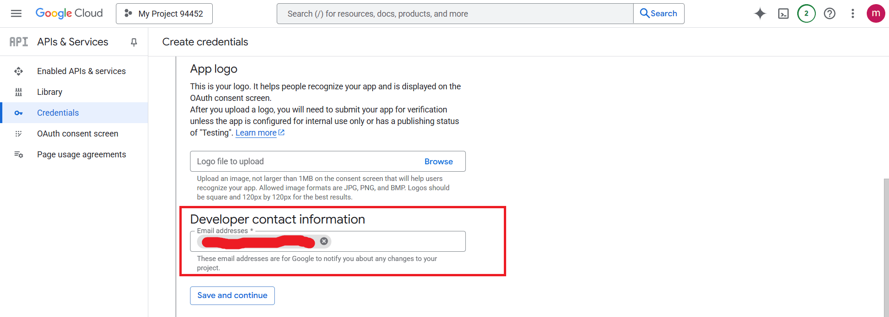Open the three-dot settings menu

[x=852, y=13]
